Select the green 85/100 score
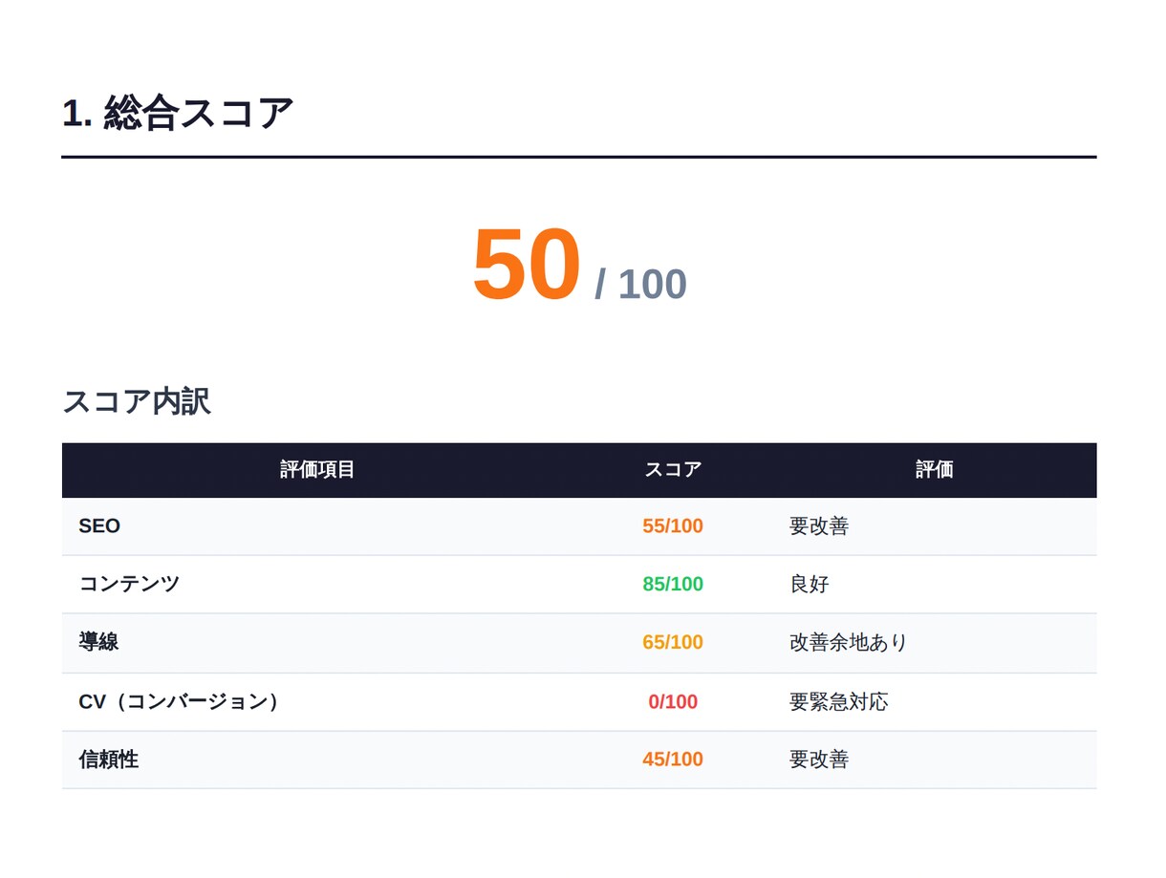1166x878 pixels. (673, 585)
